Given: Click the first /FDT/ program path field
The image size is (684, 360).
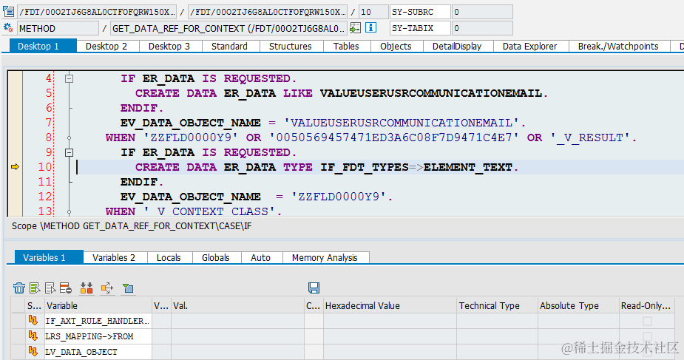Looking at the screenshot, I should 96,12.
